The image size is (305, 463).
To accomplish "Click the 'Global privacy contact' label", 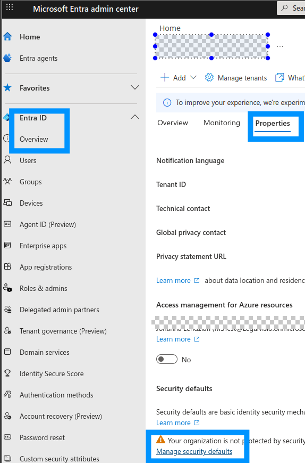I will pyautogui.click(x=191, y=233).
